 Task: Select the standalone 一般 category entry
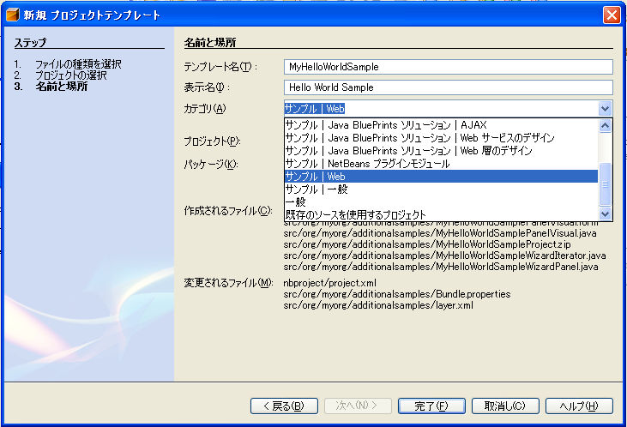(442, 201)
